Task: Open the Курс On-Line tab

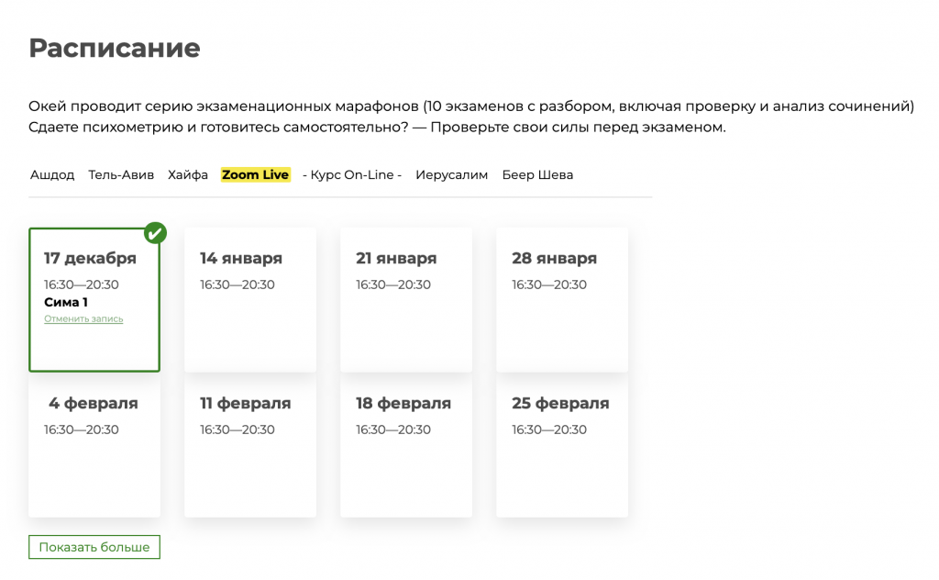Action: click(x=352, y=174)
